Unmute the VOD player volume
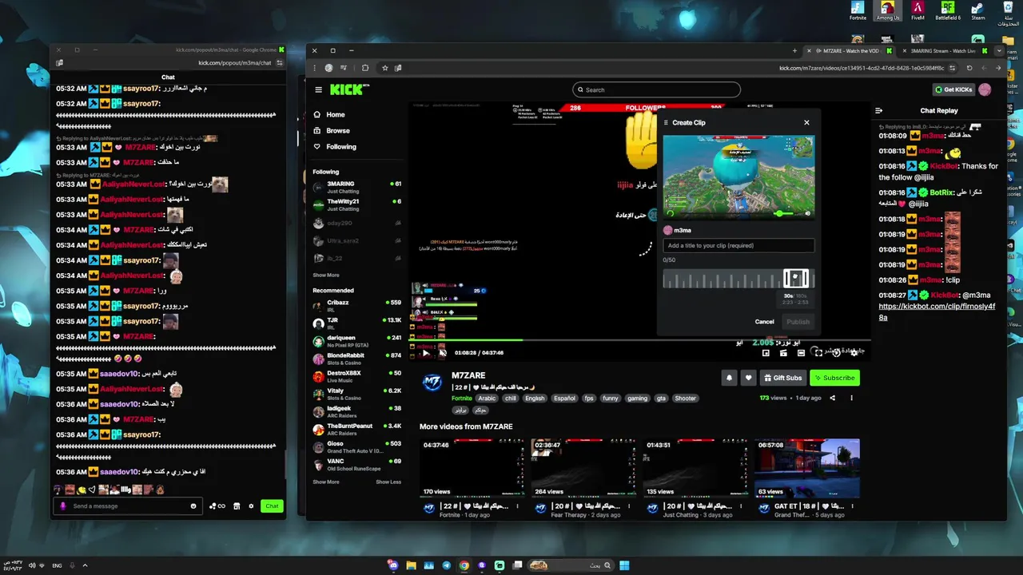The height and width of the screenshot is (575, 1023). coord(441,353)
